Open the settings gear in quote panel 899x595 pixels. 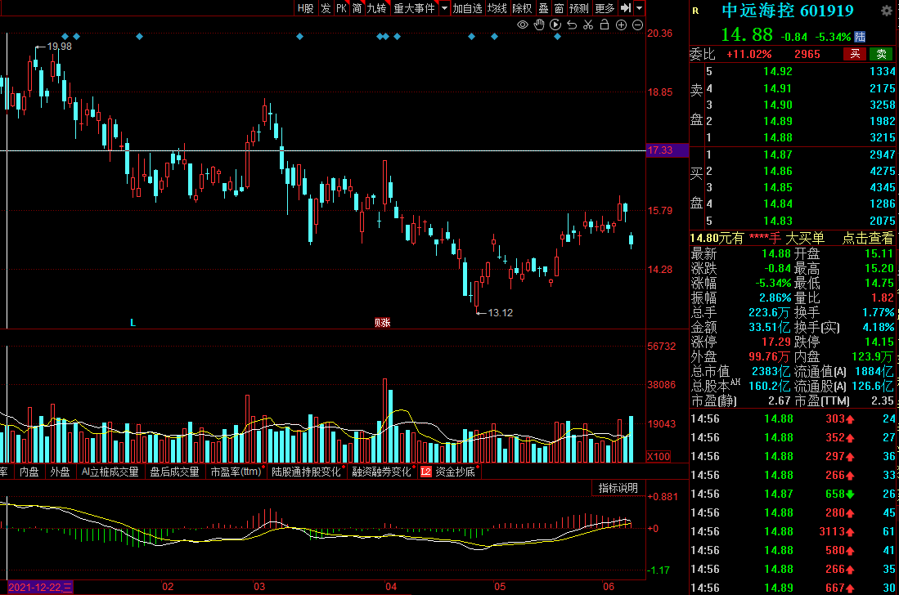point(886,11)
